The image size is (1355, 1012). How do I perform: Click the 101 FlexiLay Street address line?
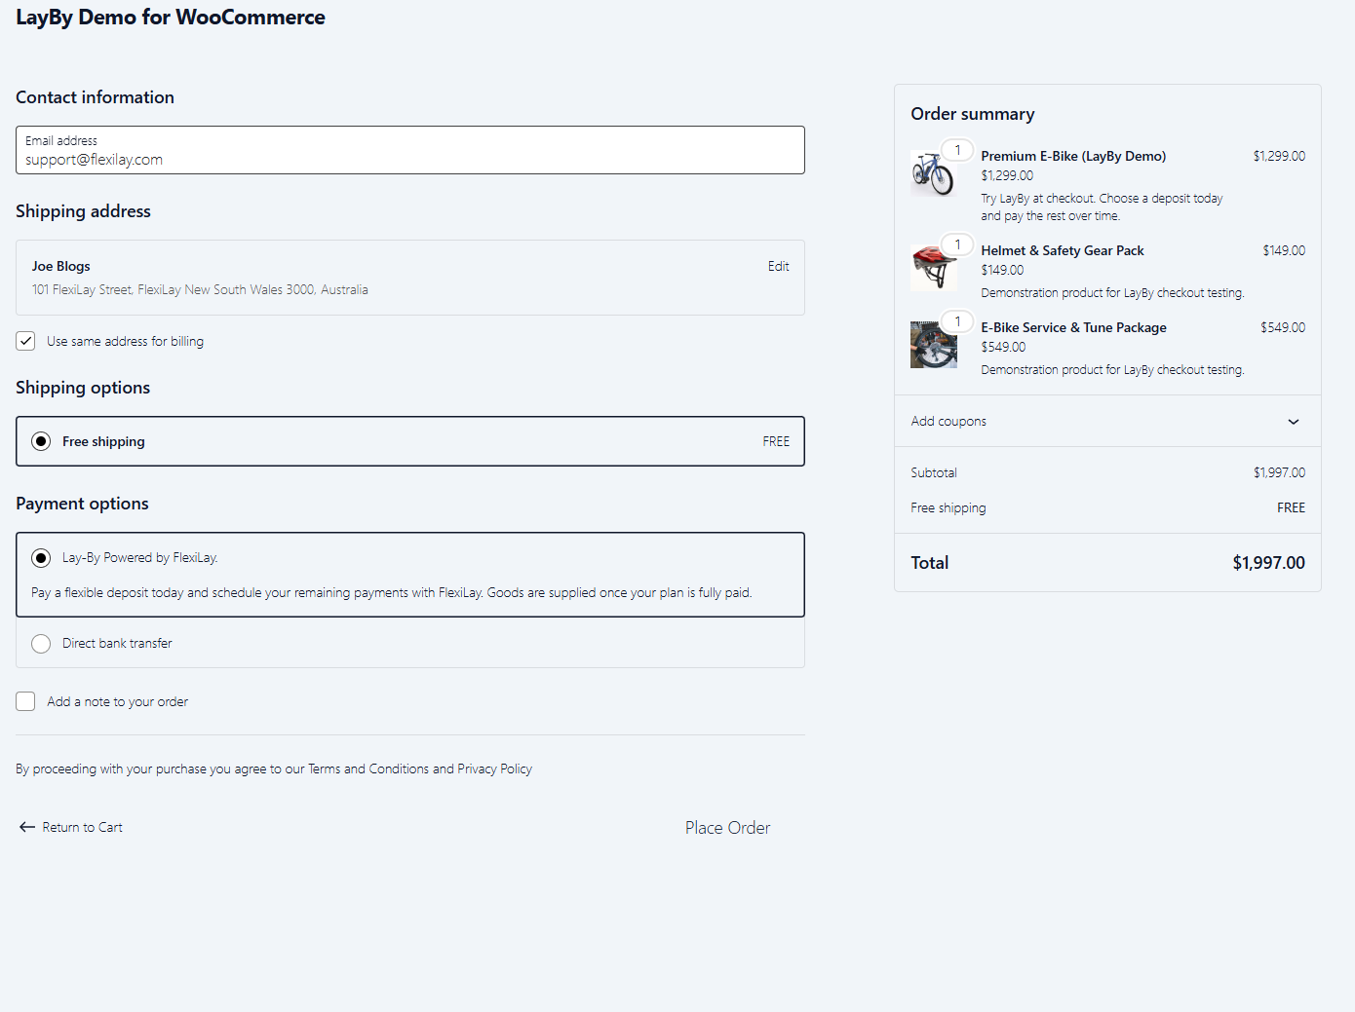click(x=200, y=289)
